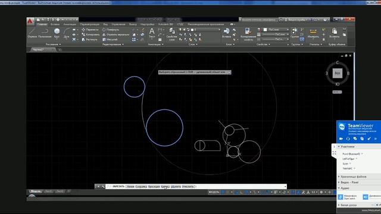381x214 pixels.
Task: Expand the Группы panel dropdown
Action: (297, 45)
